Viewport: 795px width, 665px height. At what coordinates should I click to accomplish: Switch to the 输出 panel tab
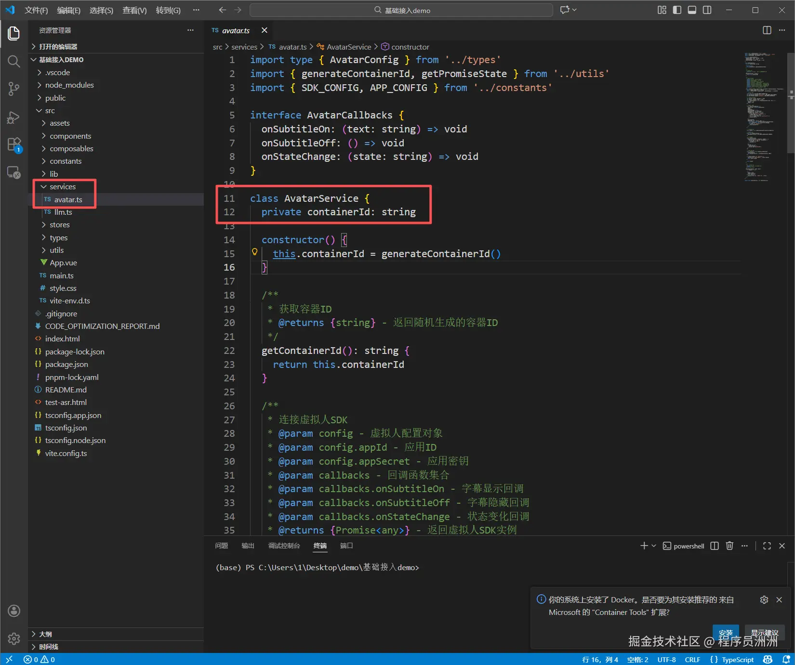coord(248,546)
